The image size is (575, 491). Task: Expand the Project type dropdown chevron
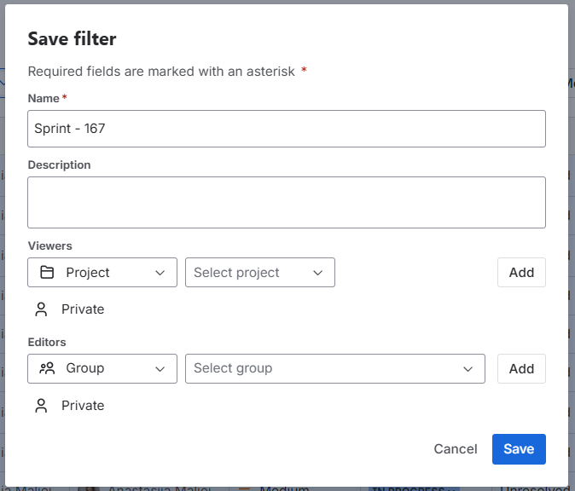(x=160, y=273)
